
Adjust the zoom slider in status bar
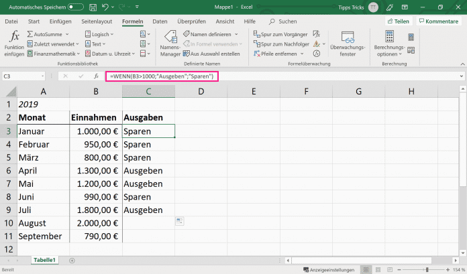427,269
